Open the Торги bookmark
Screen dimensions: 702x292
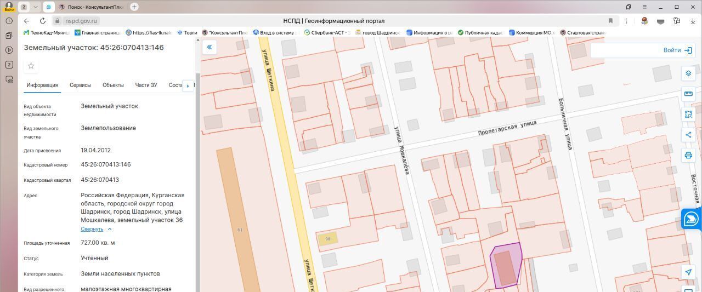click(187, 33)
